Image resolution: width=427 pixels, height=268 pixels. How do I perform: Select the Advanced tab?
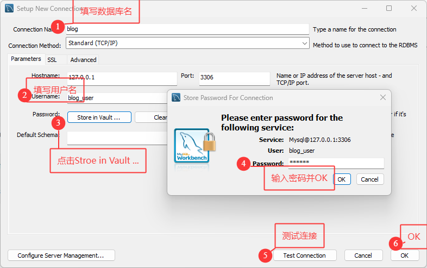click(83, 60)
